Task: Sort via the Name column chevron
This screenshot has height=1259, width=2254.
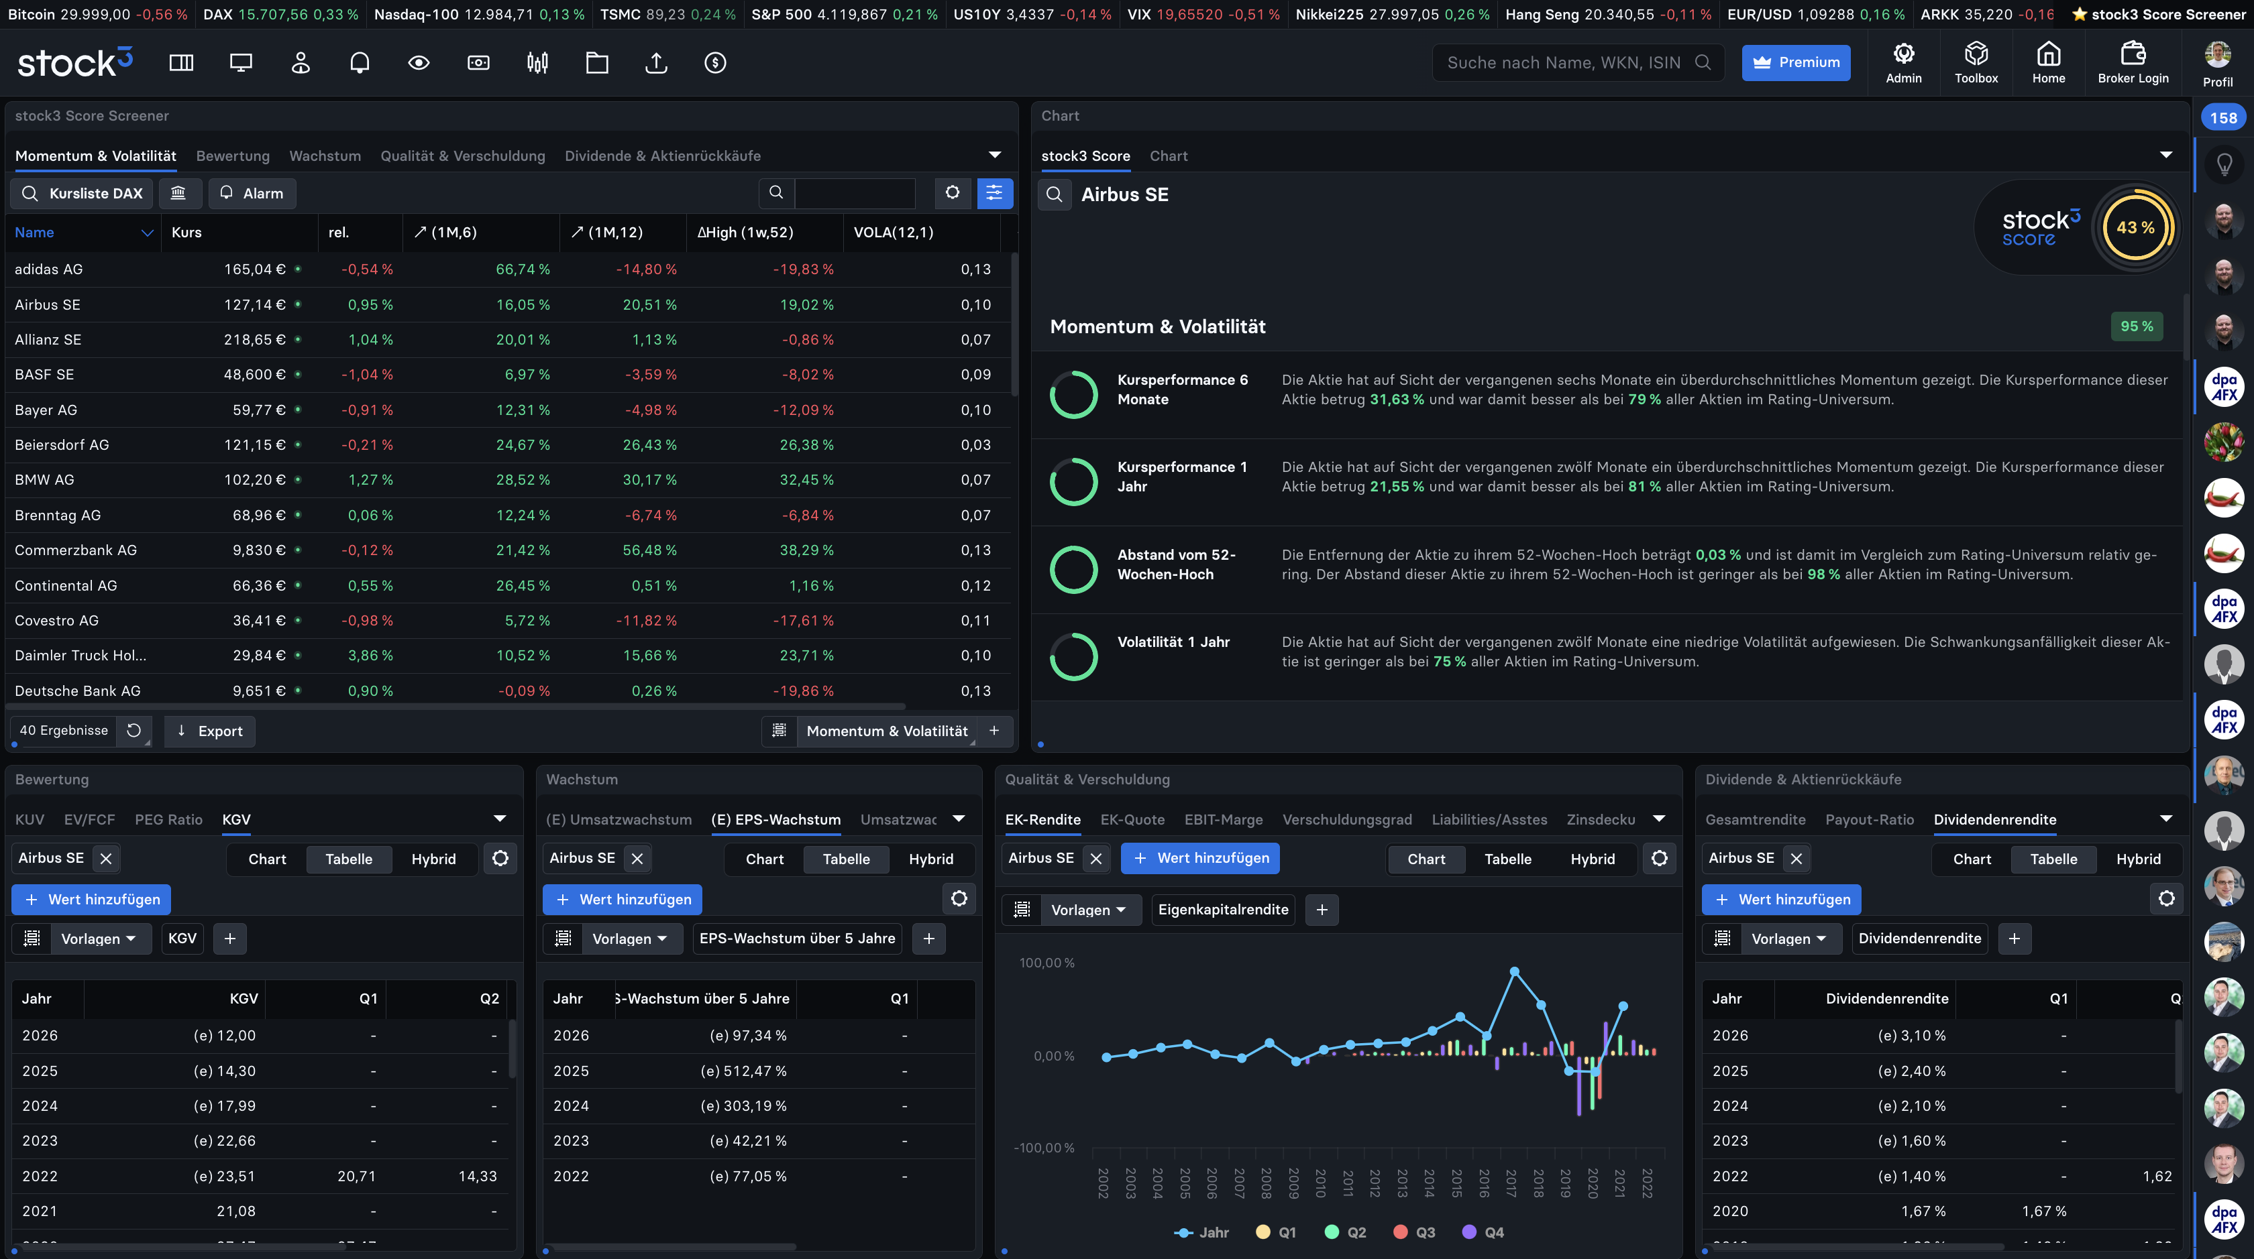Action: tap(147, 233)
